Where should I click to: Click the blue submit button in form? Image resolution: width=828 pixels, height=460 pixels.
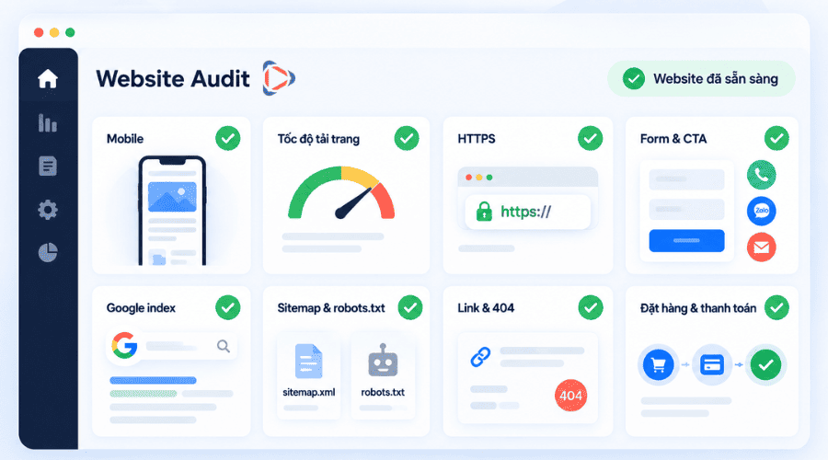[x=686, y=240]
